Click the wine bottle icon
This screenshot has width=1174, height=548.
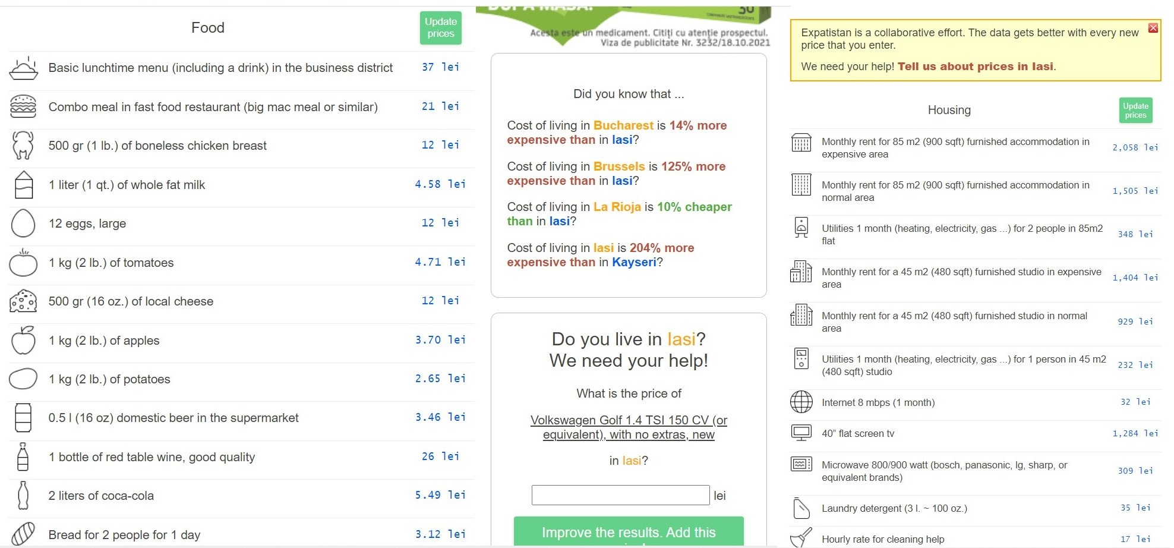[23, 456]
